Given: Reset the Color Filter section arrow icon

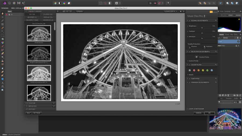Looking at the screenshot, I should coord(216,65).
